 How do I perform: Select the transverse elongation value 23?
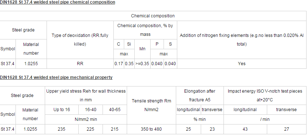212,129
